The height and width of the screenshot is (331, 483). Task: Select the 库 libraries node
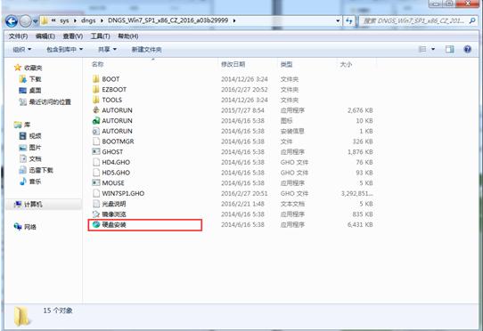(x=22, y=125)
